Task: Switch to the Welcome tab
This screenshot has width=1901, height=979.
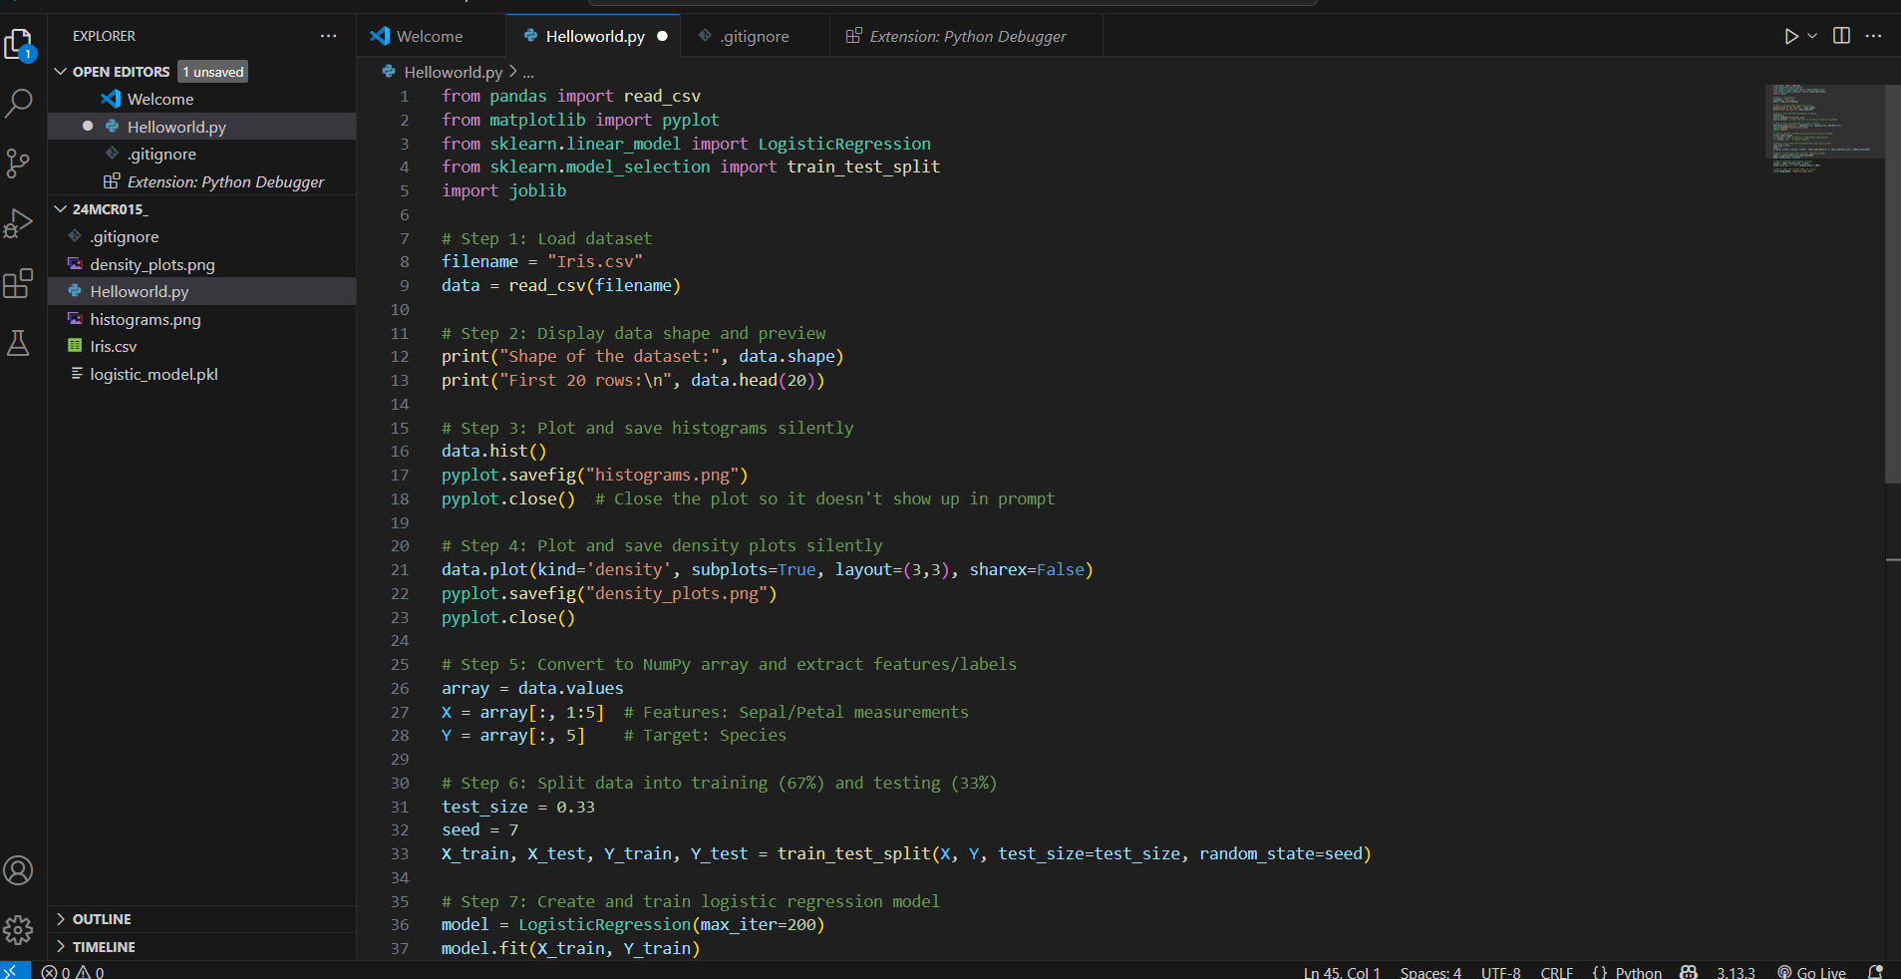Action: coord(430,36)
